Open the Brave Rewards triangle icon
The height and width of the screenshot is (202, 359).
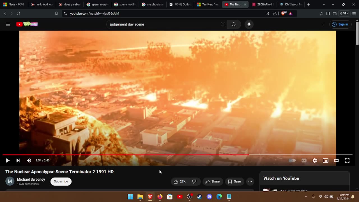pyautogui.click(x=290, y=13)
